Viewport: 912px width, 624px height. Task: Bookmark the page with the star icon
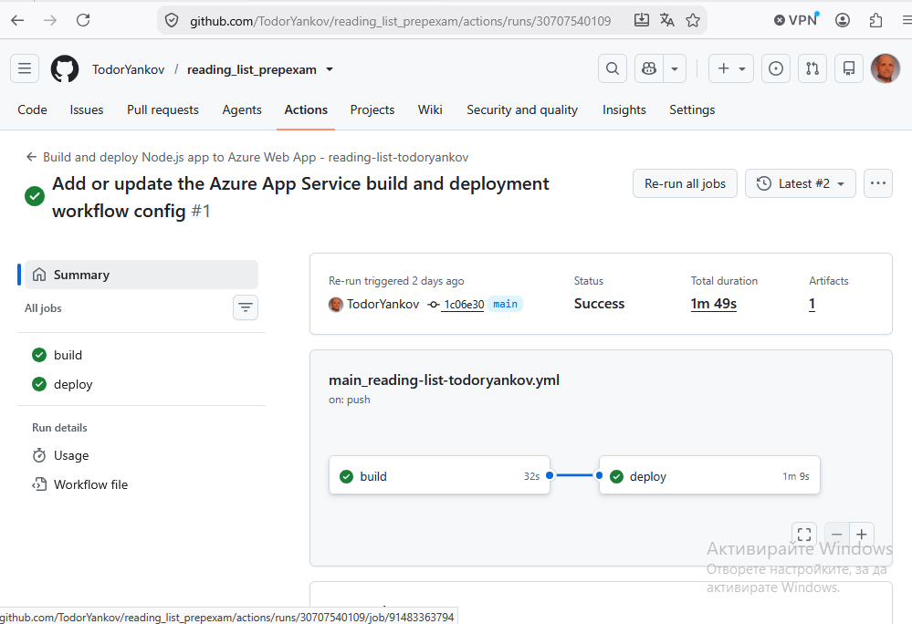coord(692,20)
